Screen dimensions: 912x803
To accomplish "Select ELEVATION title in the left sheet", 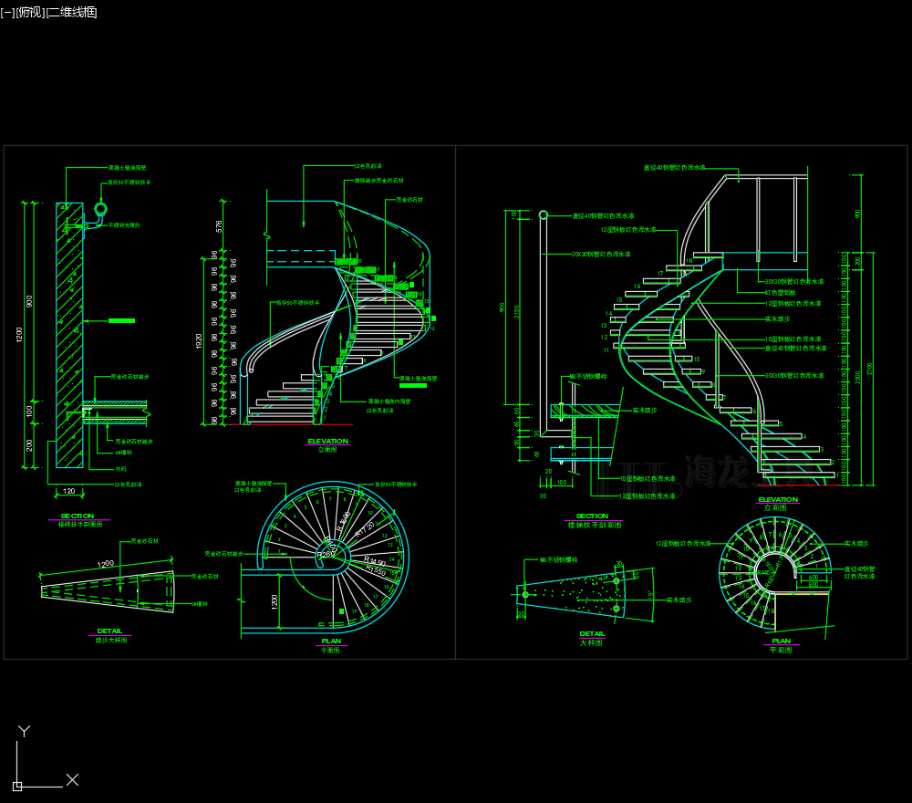I will pos(327,442).
